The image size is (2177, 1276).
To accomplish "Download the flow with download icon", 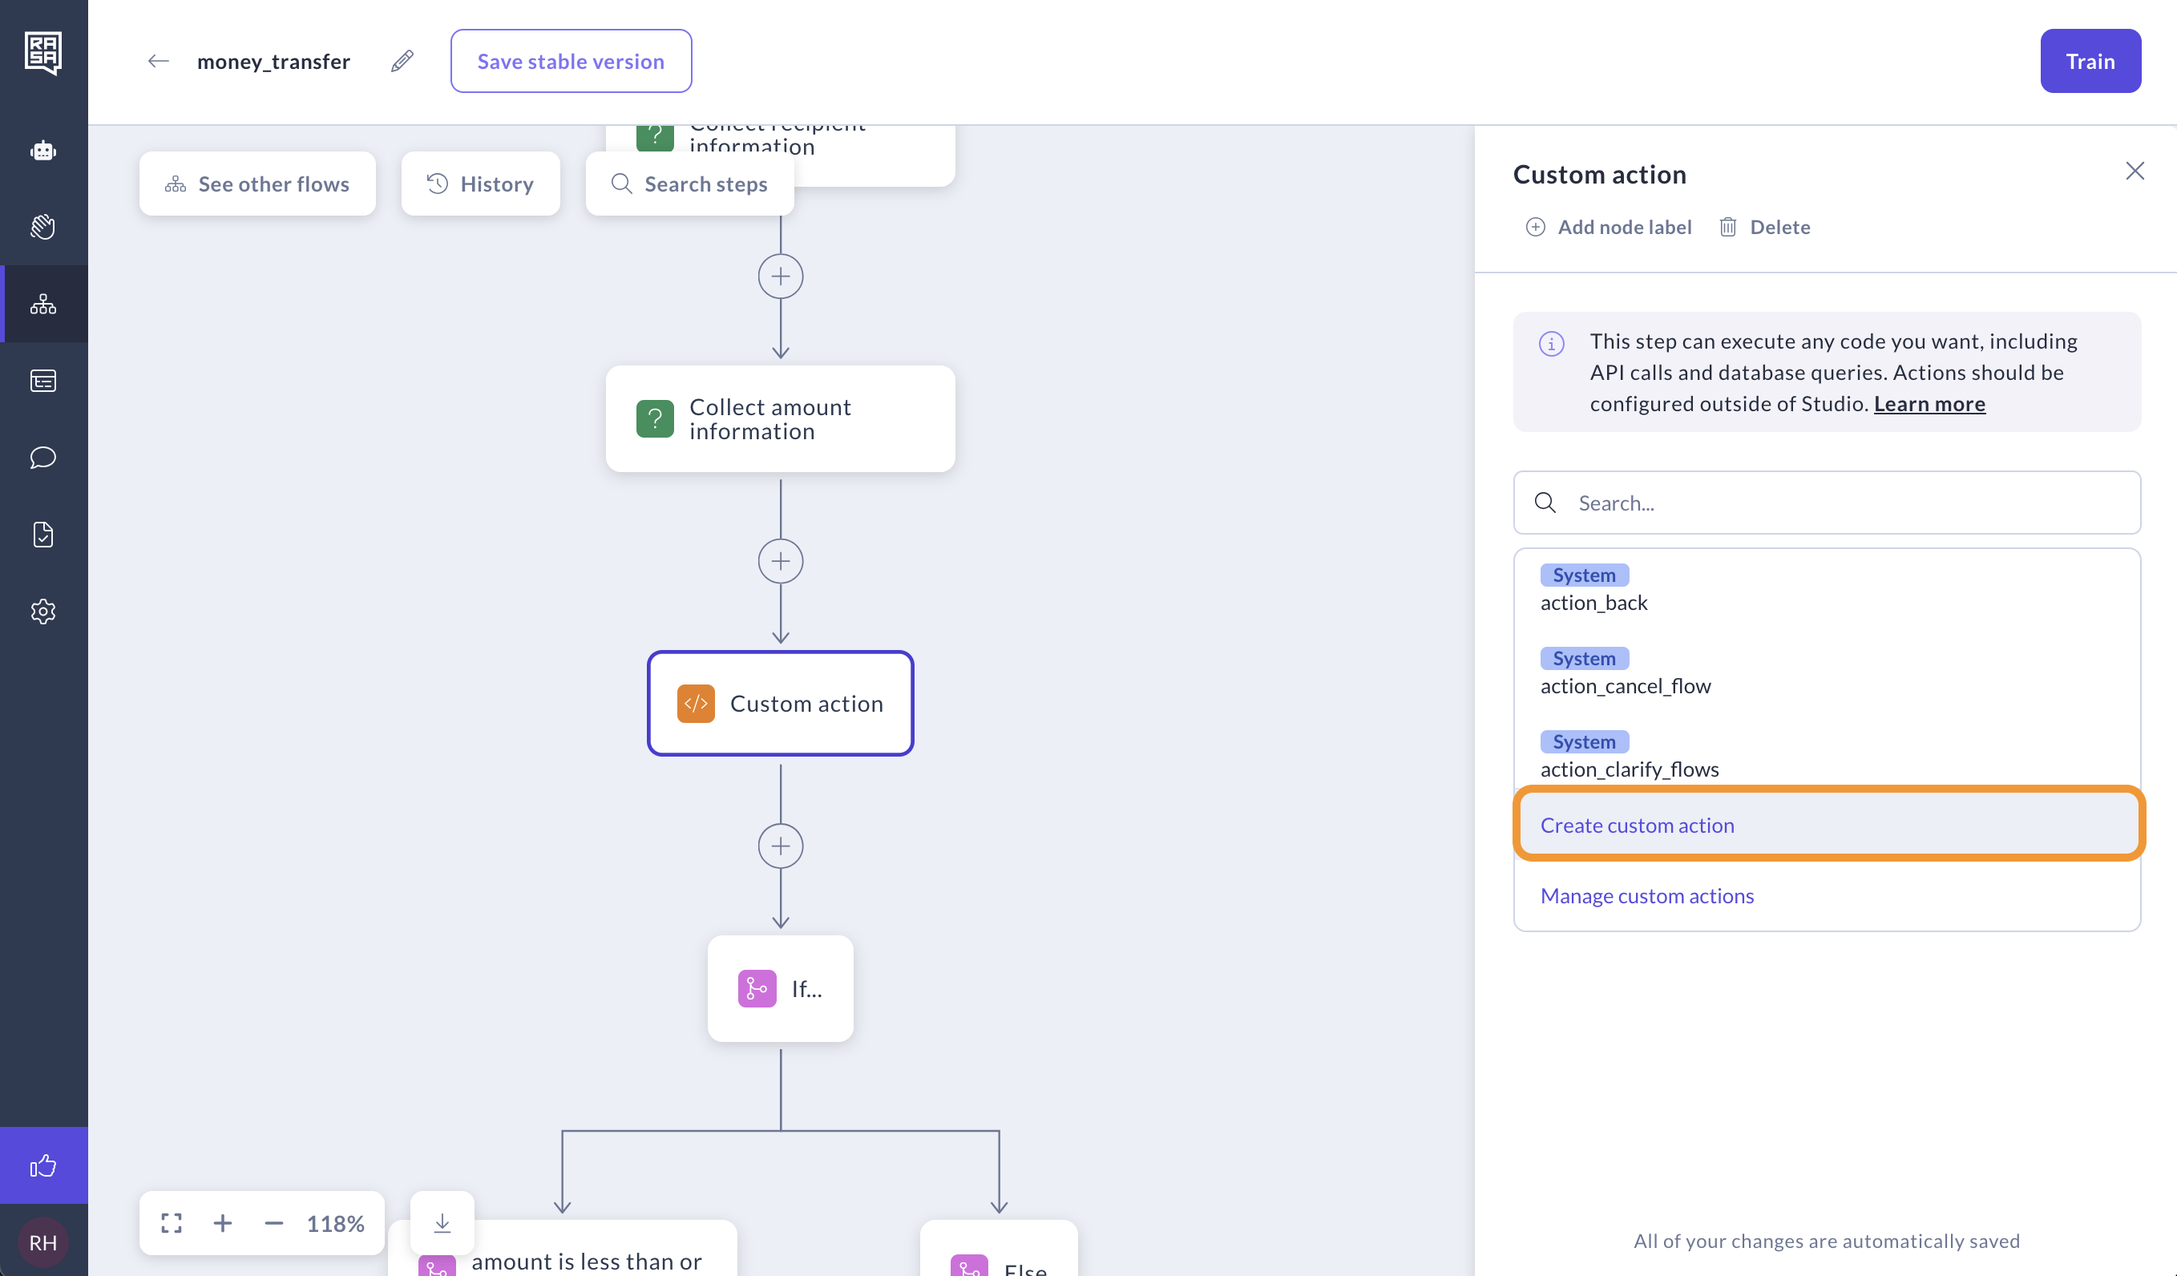I will [442, 1222].
